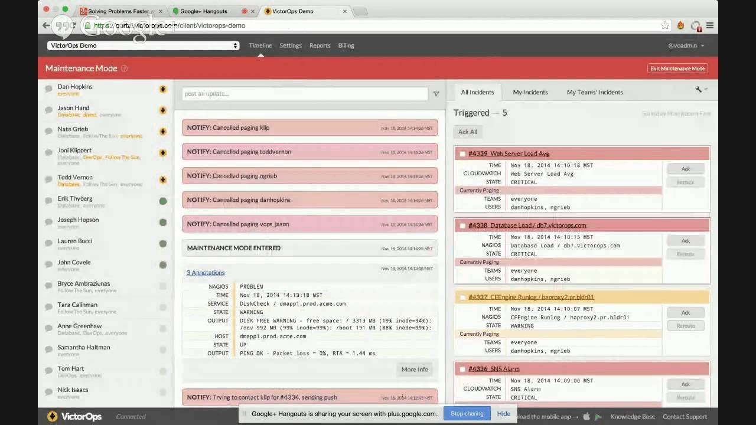Open Contact Support footer link
The height and width of the screenshot is (425, 756).
tap(685, 417)
